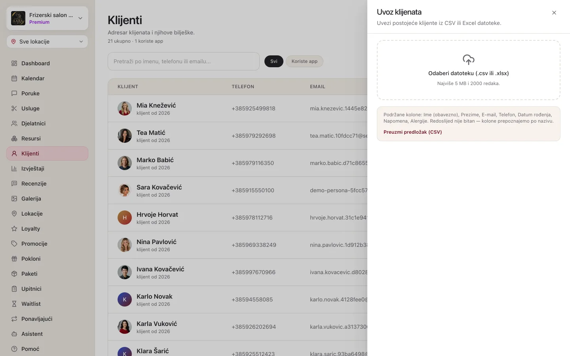This screenshot has height=356, width=570.
Task: Open the Asistent robot icon
Action: [x=14, y=334]
